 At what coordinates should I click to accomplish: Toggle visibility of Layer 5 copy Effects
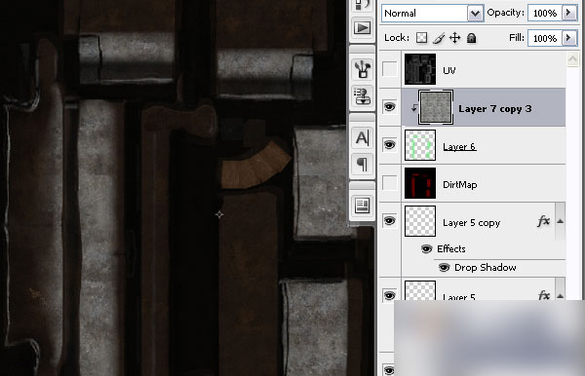426,248
